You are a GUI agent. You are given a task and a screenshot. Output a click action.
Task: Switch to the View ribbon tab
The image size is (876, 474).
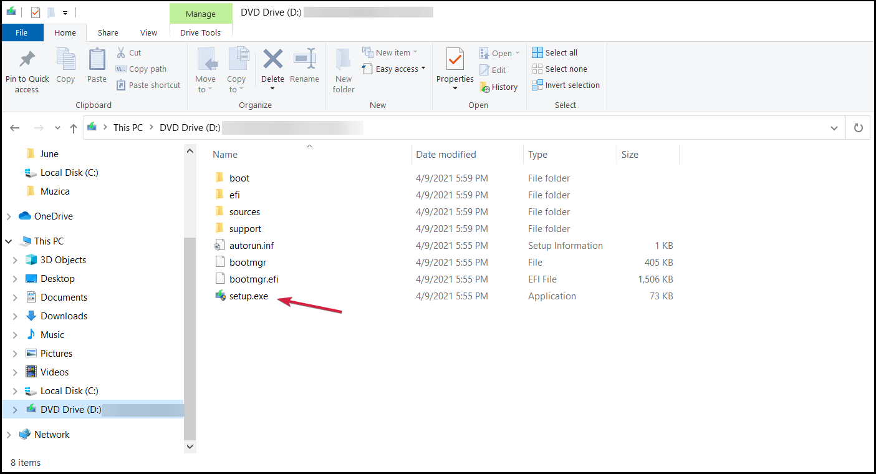click(148, 33)
